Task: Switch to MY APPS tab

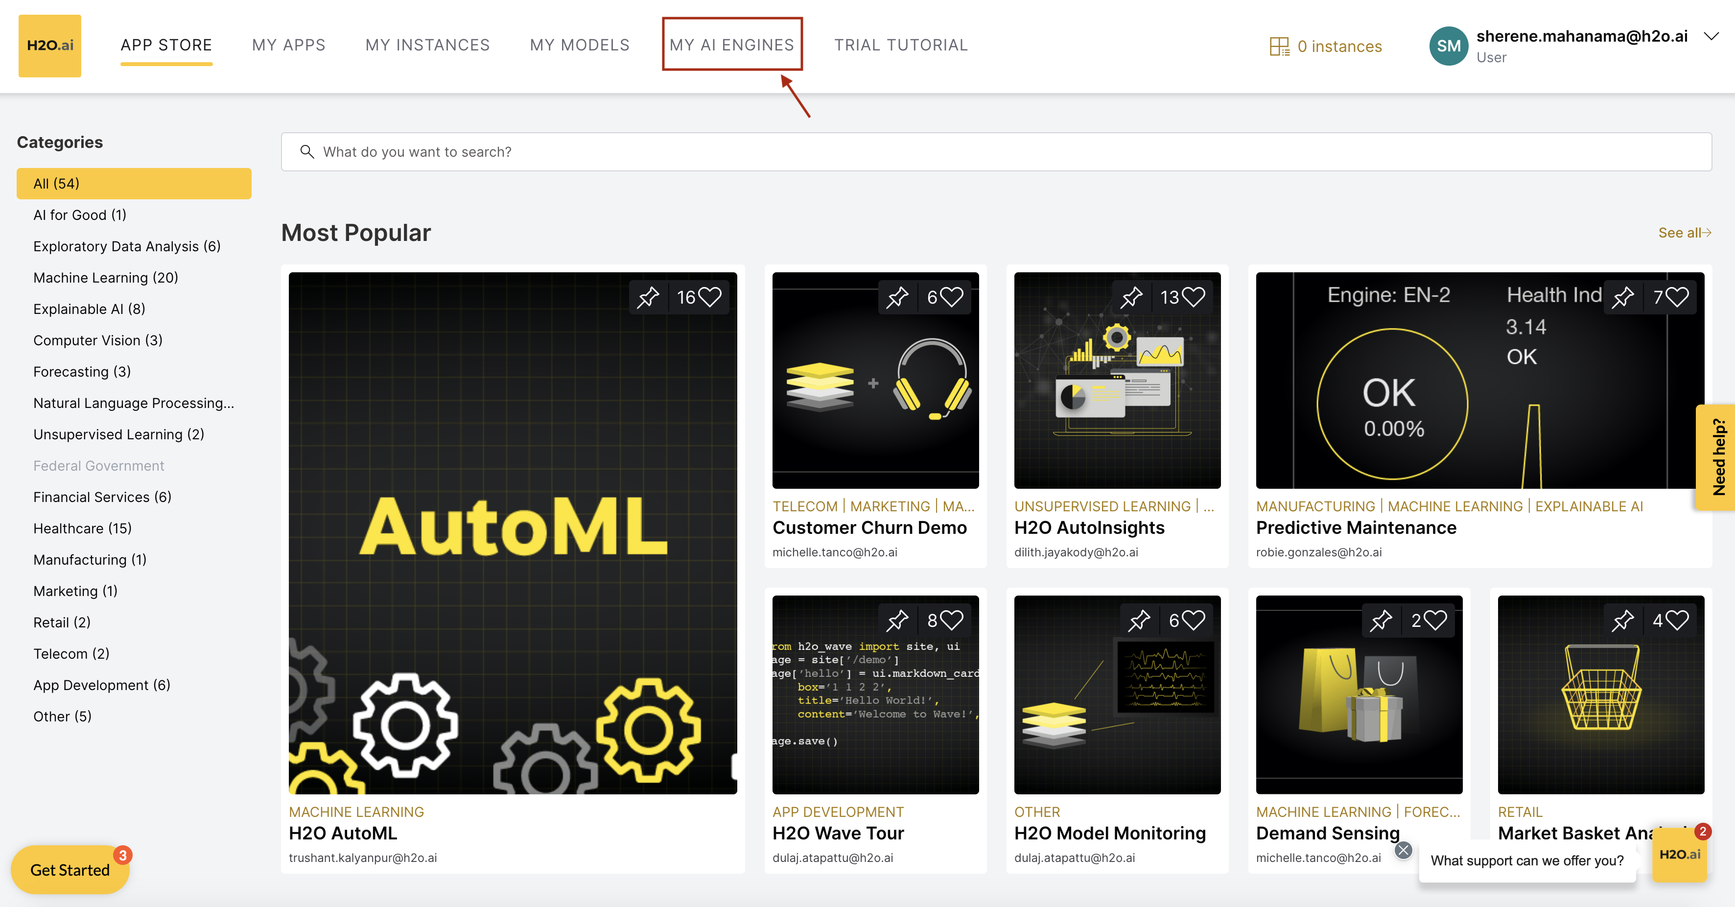Action: pos(289,45)
